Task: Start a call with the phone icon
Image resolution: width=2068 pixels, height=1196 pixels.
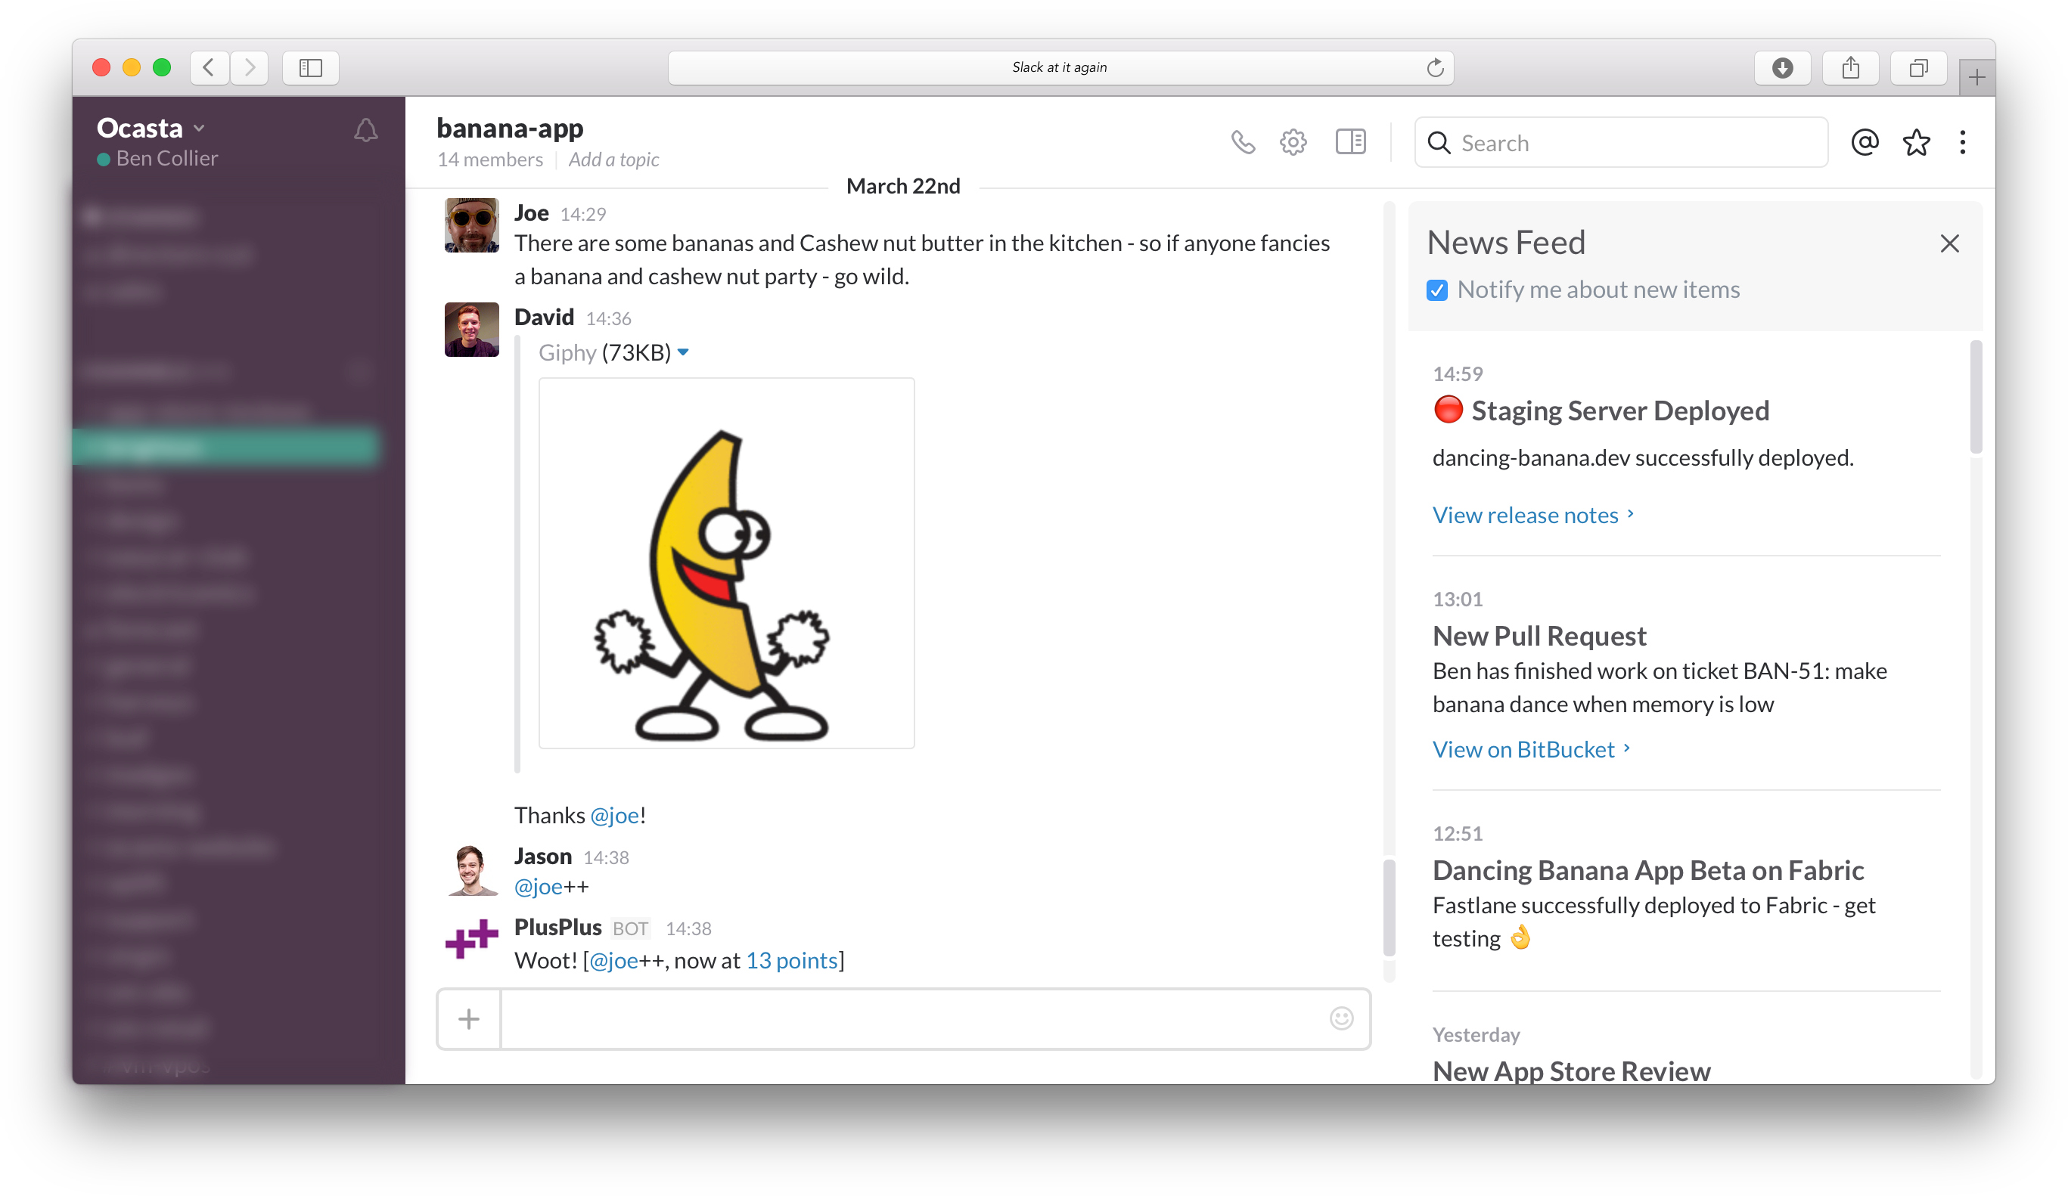Action: click(x=1244, y=141)
